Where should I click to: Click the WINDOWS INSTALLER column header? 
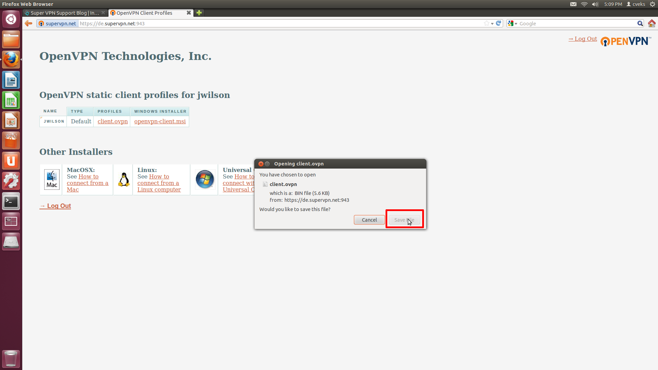(x=160, y=111)
